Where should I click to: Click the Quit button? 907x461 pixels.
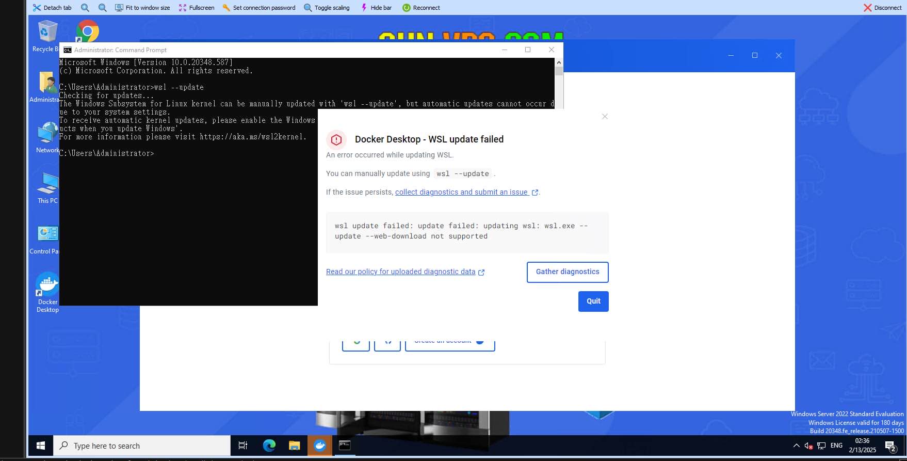(593, 301)
